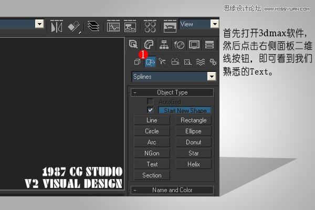Viewport: 315px width, 210px height.
Task: Select the Shapes category icon
Action: (x=150, y=62)
